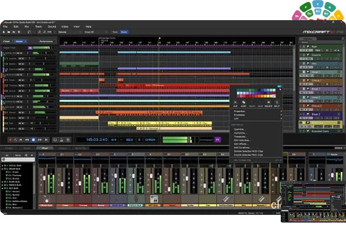Click the keyboard instrument icon on the KEY BUS channel

click(154, 199)
